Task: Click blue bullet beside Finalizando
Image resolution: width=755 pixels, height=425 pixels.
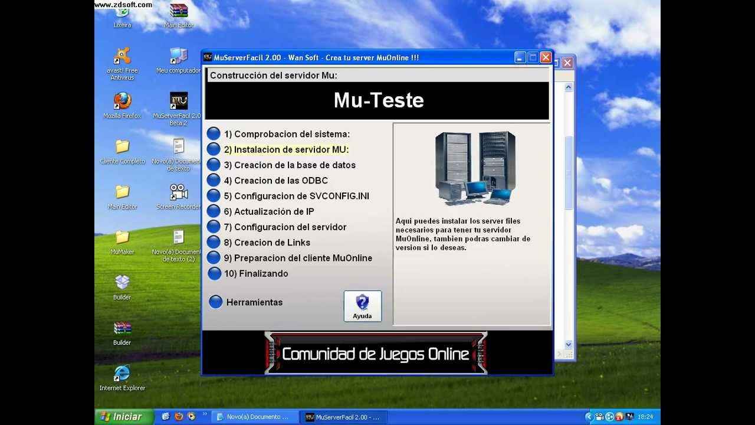Action: [214, 273]
